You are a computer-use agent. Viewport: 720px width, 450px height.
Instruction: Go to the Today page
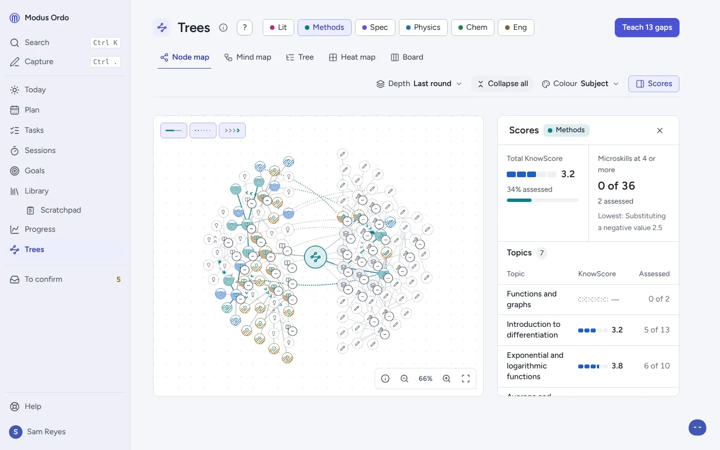tap(65, 90)
